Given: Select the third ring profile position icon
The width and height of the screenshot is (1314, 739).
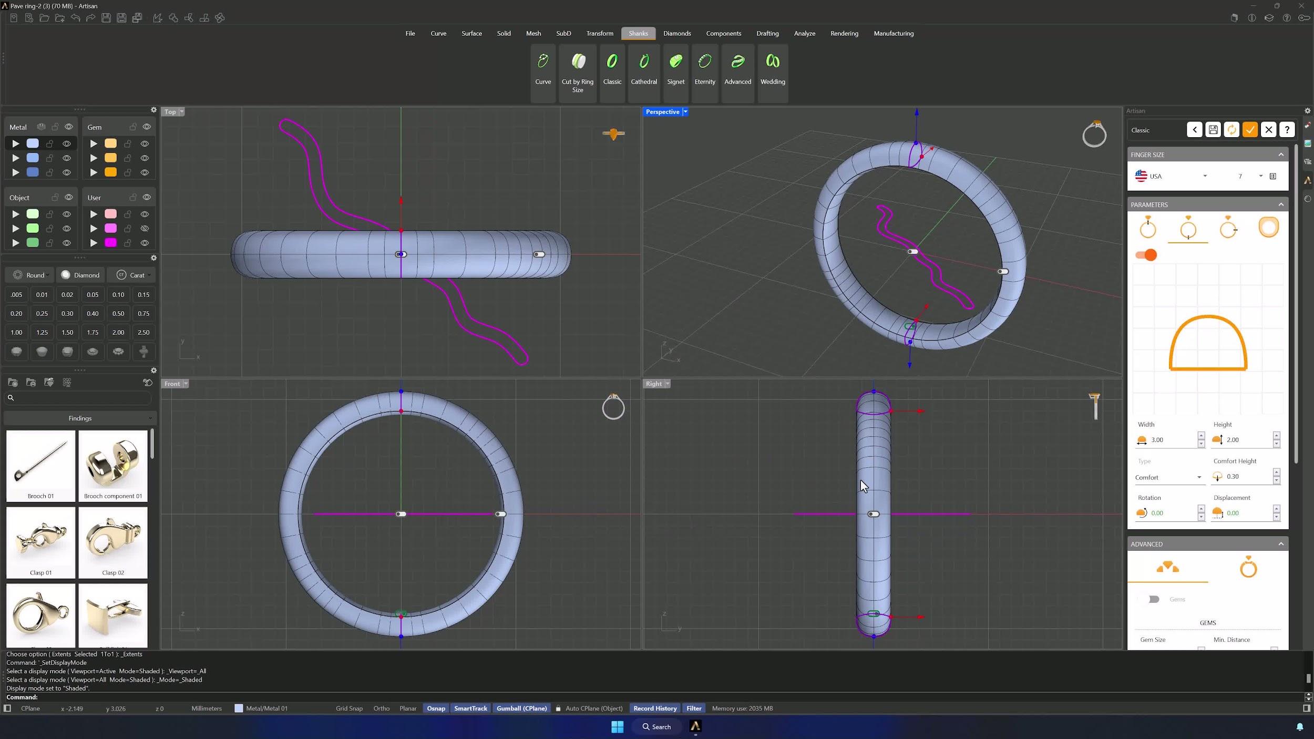Looking at the screenshot, I should click(x=1228, y=228).
